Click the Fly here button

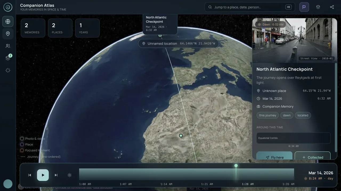coord(274,156)
